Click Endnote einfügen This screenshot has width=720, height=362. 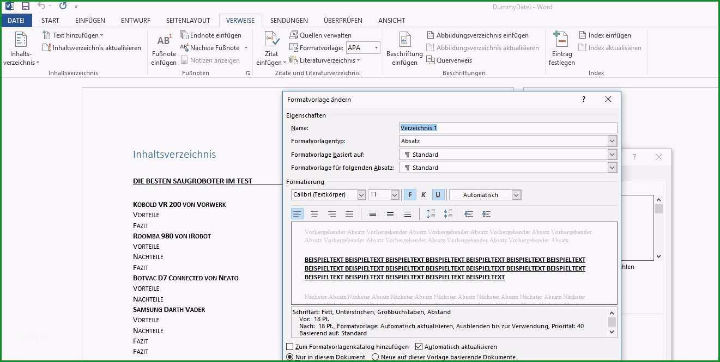coord(211,35)
